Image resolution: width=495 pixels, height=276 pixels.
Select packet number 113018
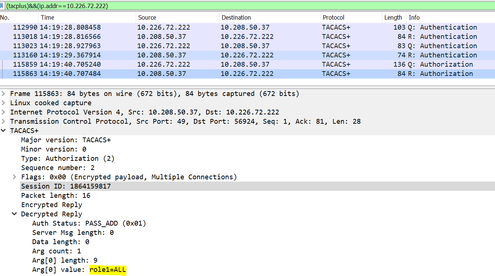(x=247, y=37)
